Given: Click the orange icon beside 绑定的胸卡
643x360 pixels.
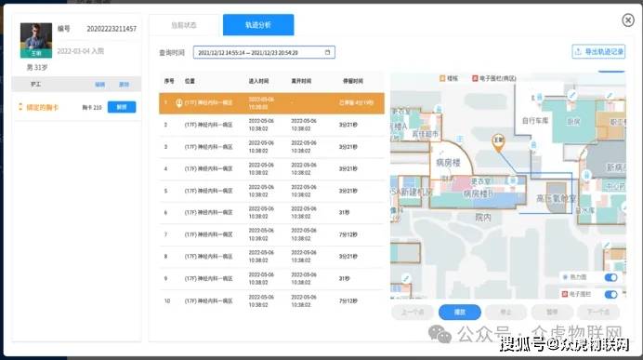Looking at the screenshot, I should click(20, 107).
